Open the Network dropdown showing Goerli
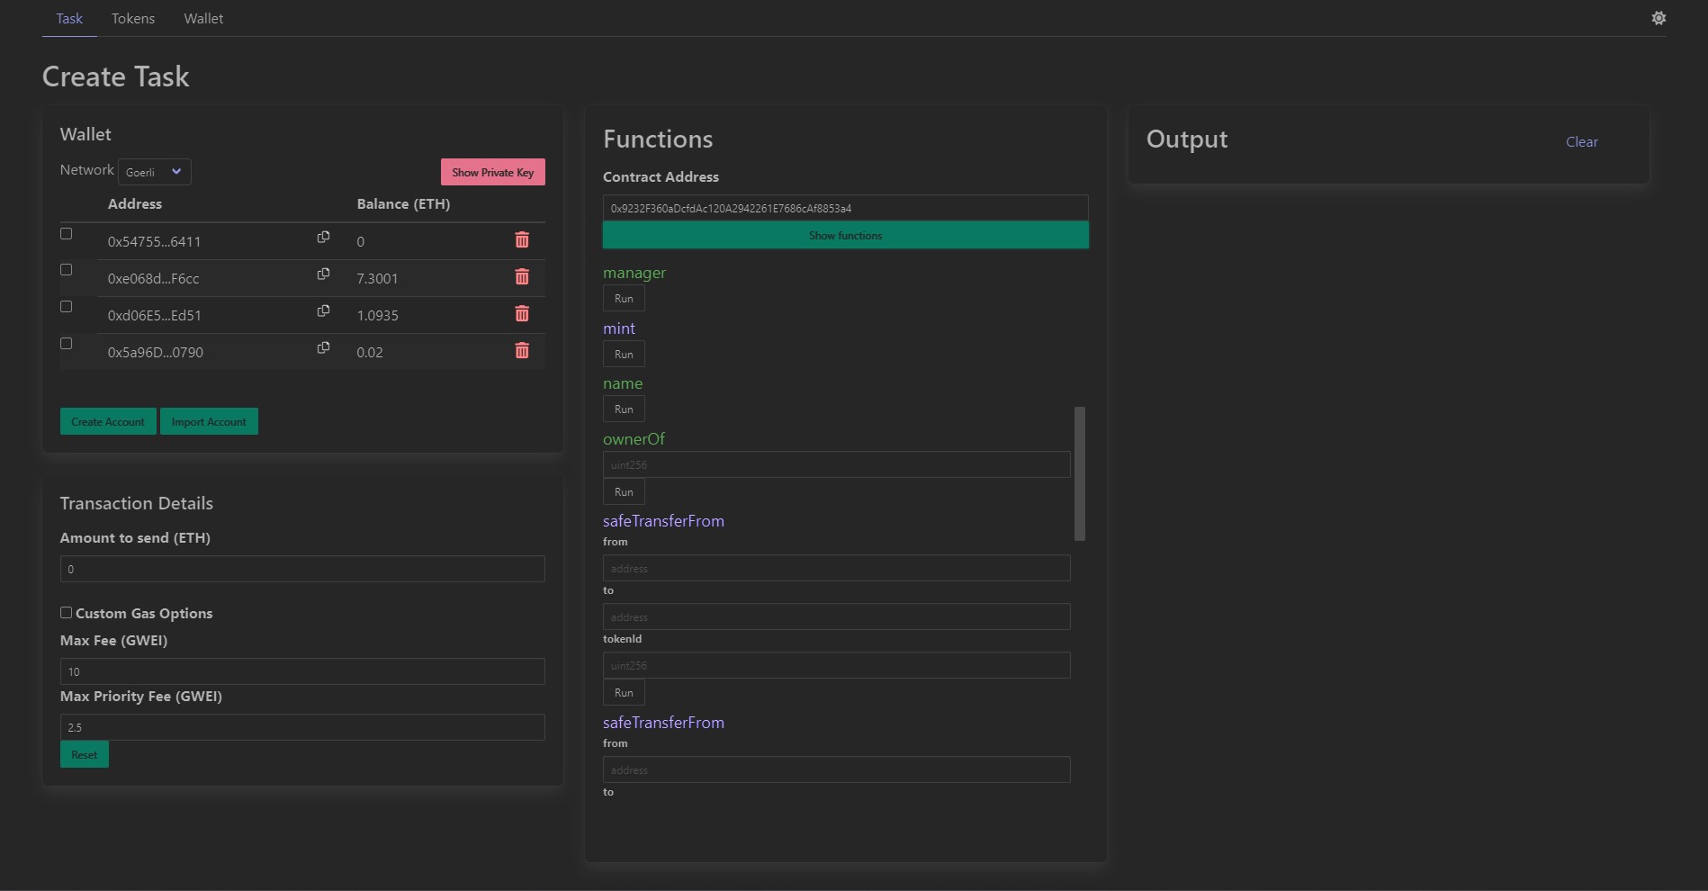 pyautogui.click(x=154, y=172)
